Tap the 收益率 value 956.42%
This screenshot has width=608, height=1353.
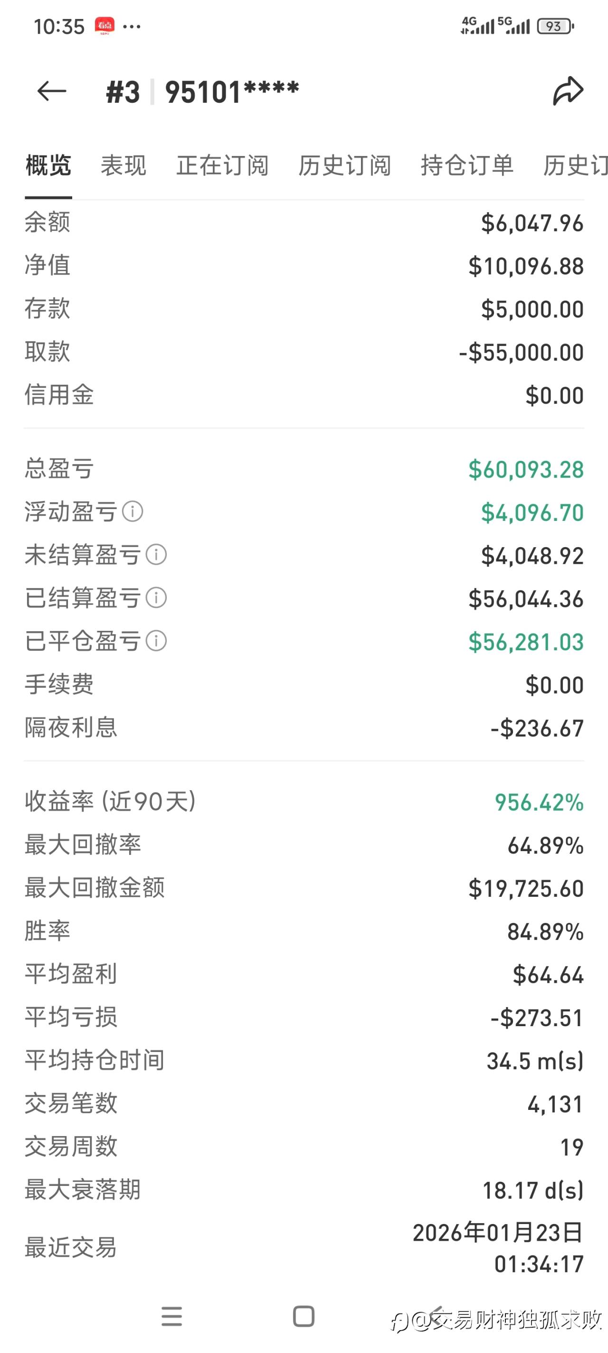(x=539, y=802)
